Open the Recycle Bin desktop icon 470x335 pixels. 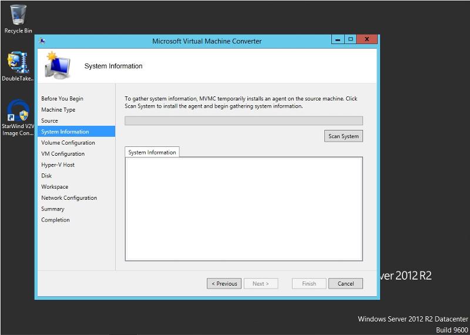tap(18, 19)
